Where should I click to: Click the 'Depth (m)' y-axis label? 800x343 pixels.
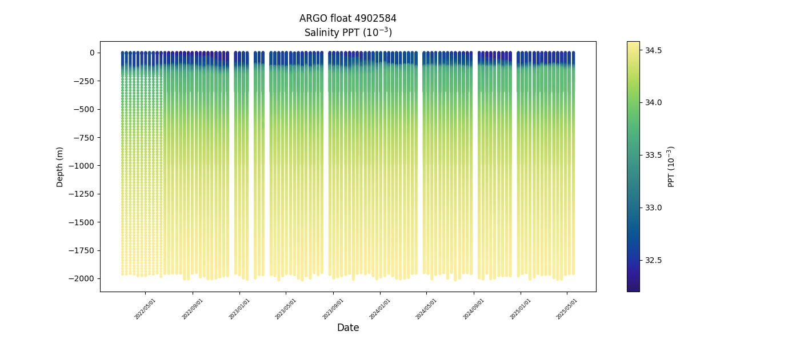tap(60, 167)
